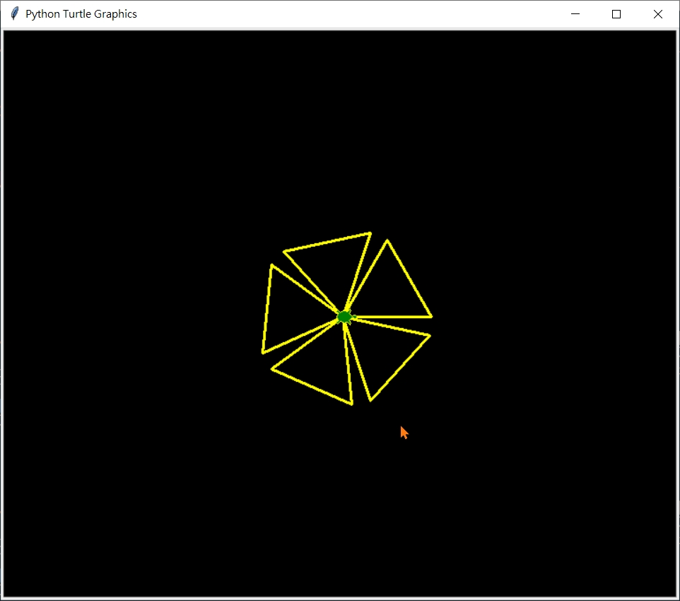Close the Python Turtle Graphics window
Viewport: 680px width, 601px height.
657,13
